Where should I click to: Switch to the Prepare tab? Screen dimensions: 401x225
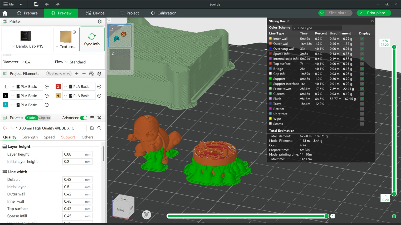pyautogui.click(x=27, y=13)
